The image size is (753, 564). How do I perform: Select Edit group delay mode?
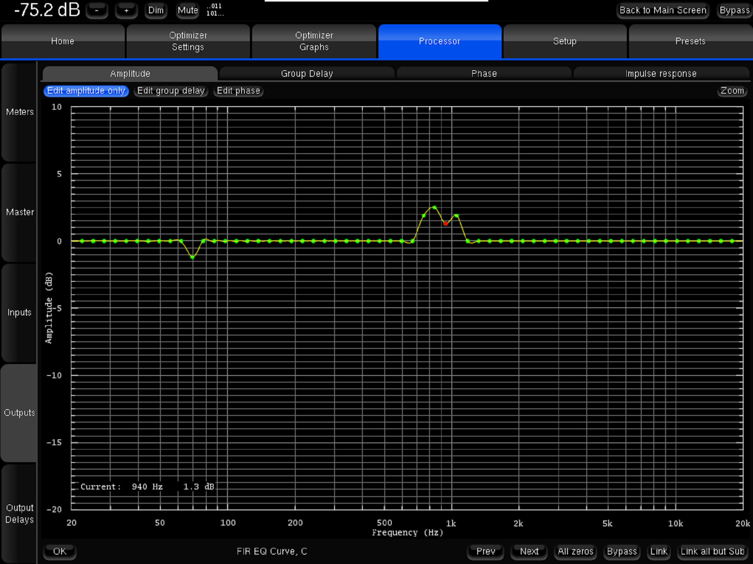pos(171,91)
